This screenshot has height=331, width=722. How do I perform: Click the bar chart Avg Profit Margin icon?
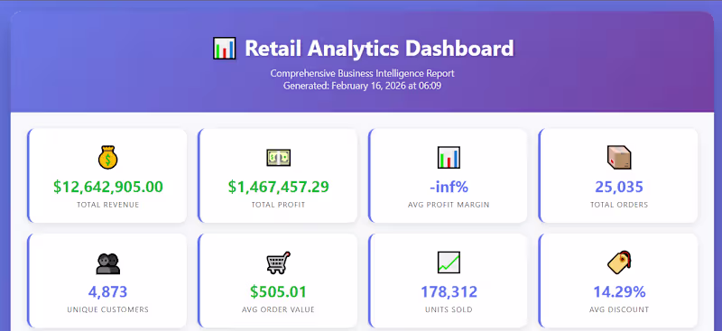click(x=449, y=158)
